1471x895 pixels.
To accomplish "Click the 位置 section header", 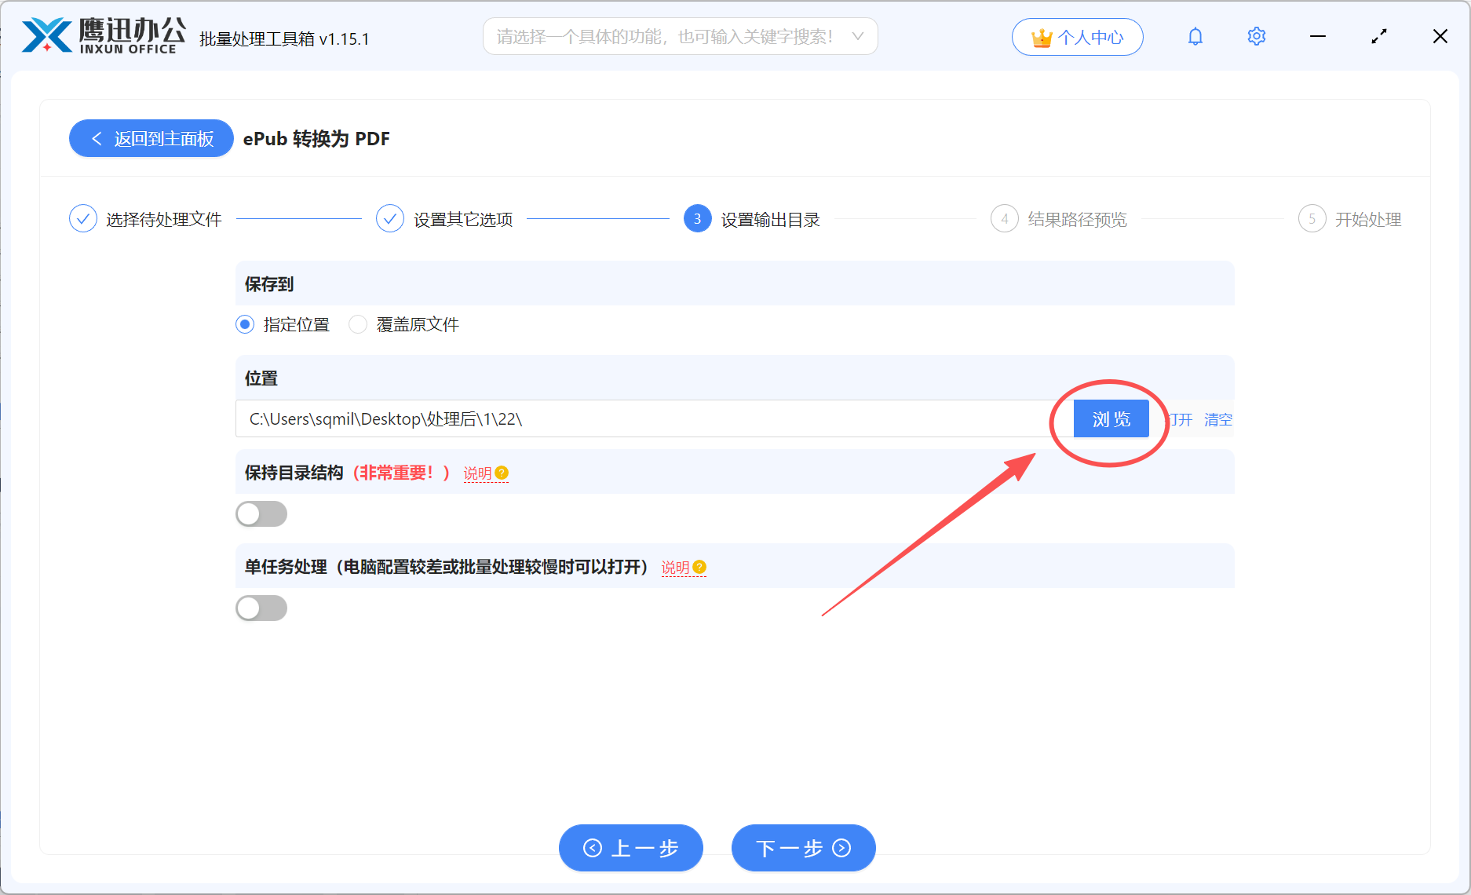I will pos(735,378).
